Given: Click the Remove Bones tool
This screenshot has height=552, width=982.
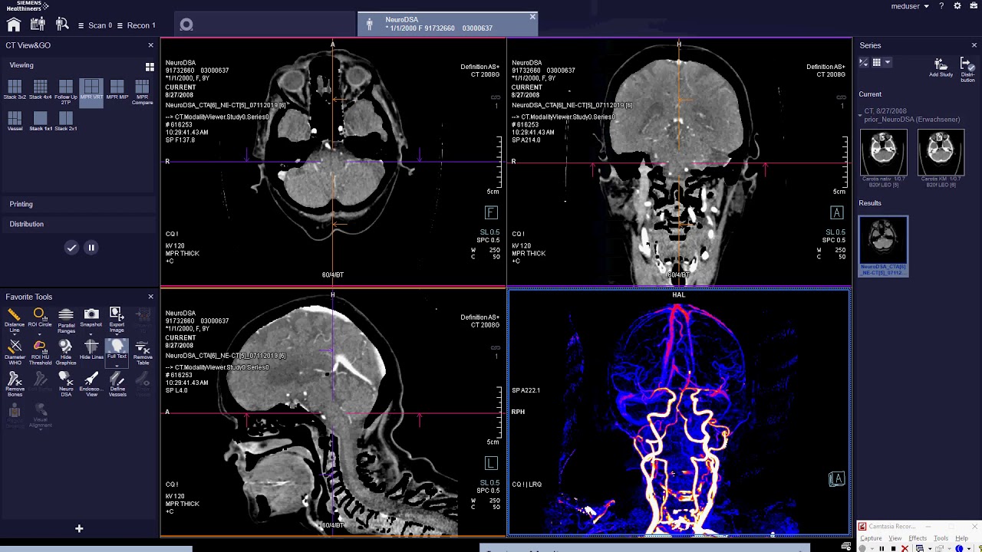Looking at the screenshot, I should [14, 384].
